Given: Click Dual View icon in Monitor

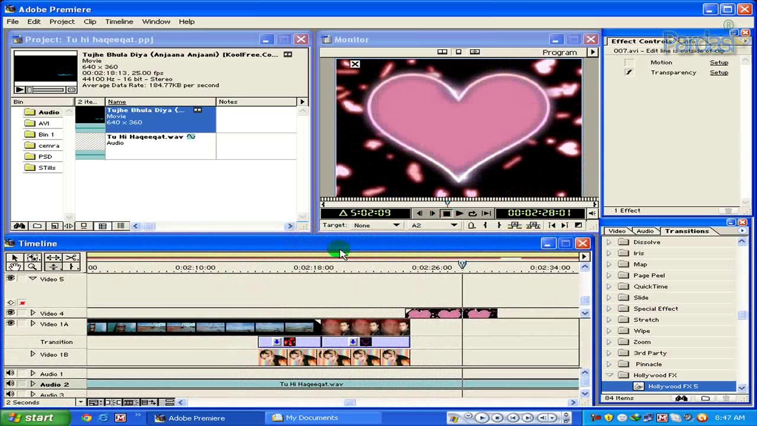Looking at the screenshot, I should [x=442, y=52].
